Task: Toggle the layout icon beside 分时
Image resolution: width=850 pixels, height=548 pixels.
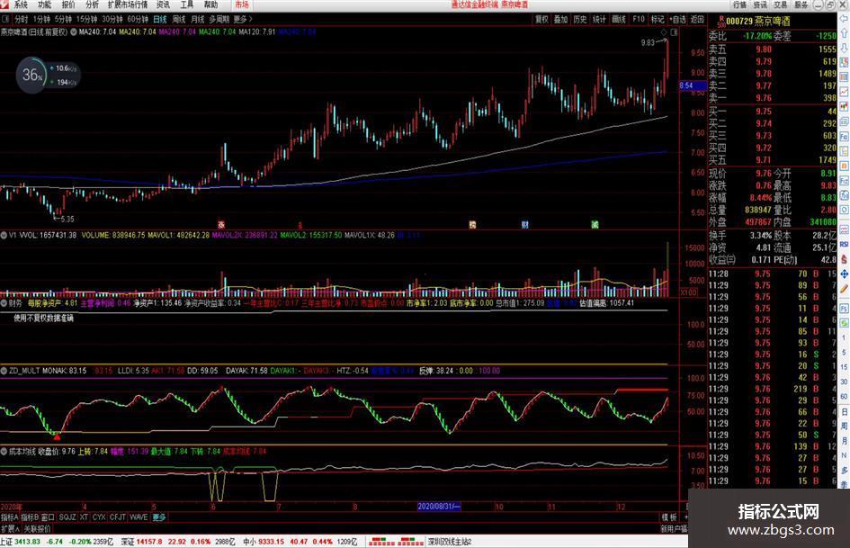Action: click(5, 19)
